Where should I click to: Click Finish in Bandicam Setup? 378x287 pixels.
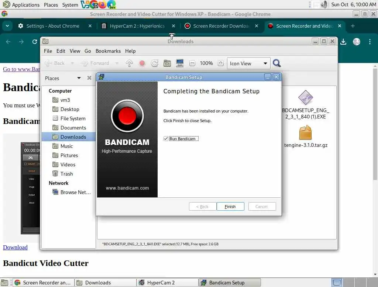pyautogui.click(x=230, y=207)
